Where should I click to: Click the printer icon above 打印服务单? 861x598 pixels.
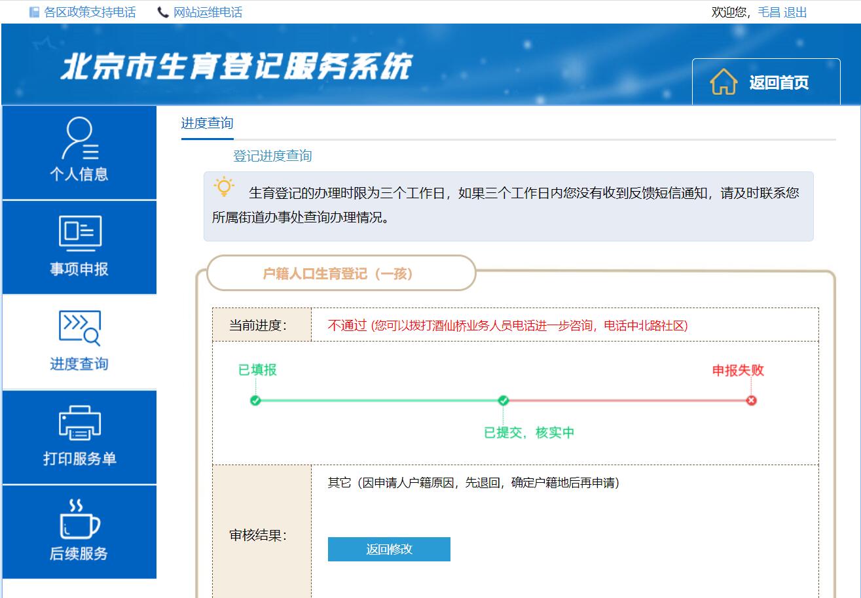point(80,423)
